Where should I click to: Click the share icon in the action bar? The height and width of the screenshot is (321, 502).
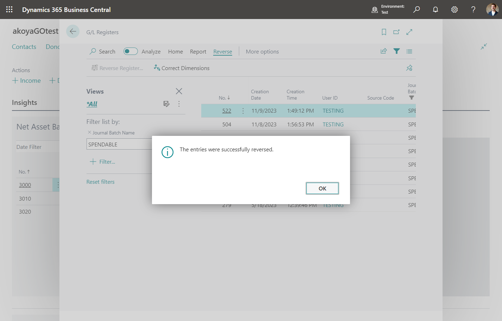384,51
